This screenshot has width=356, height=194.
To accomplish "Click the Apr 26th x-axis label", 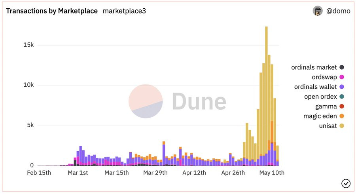I will click(x=233, y=173).
